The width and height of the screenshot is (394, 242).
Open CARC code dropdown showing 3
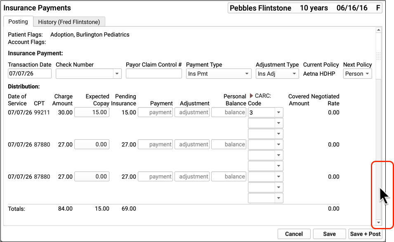[x=278, y=112]
